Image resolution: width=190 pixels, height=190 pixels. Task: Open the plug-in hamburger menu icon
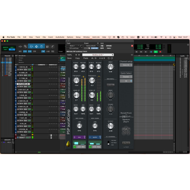pos(132,55)
